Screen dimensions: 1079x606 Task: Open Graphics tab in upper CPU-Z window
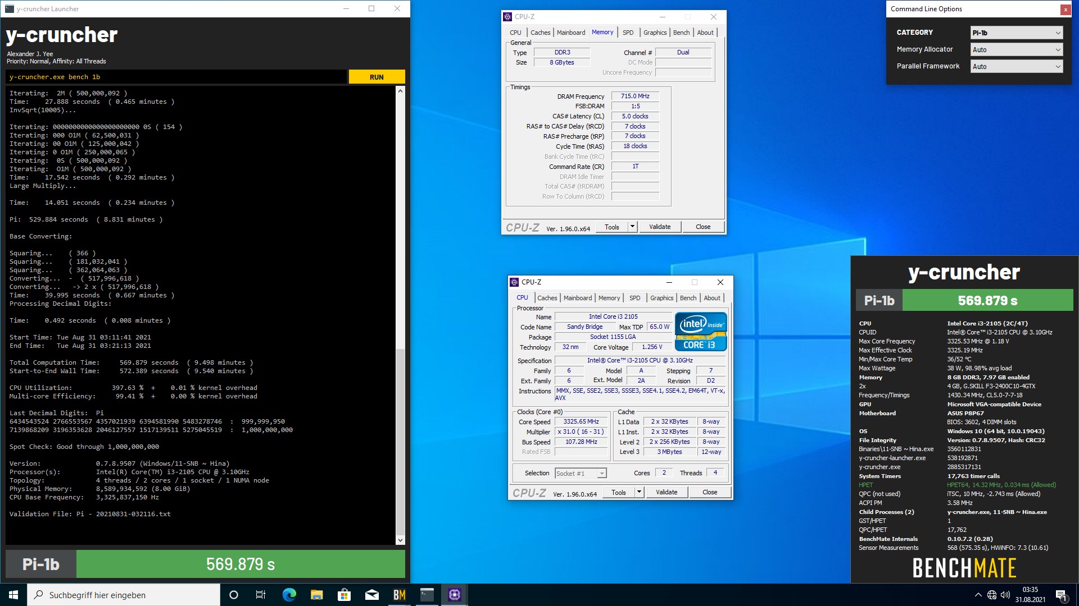click(655, 33)
